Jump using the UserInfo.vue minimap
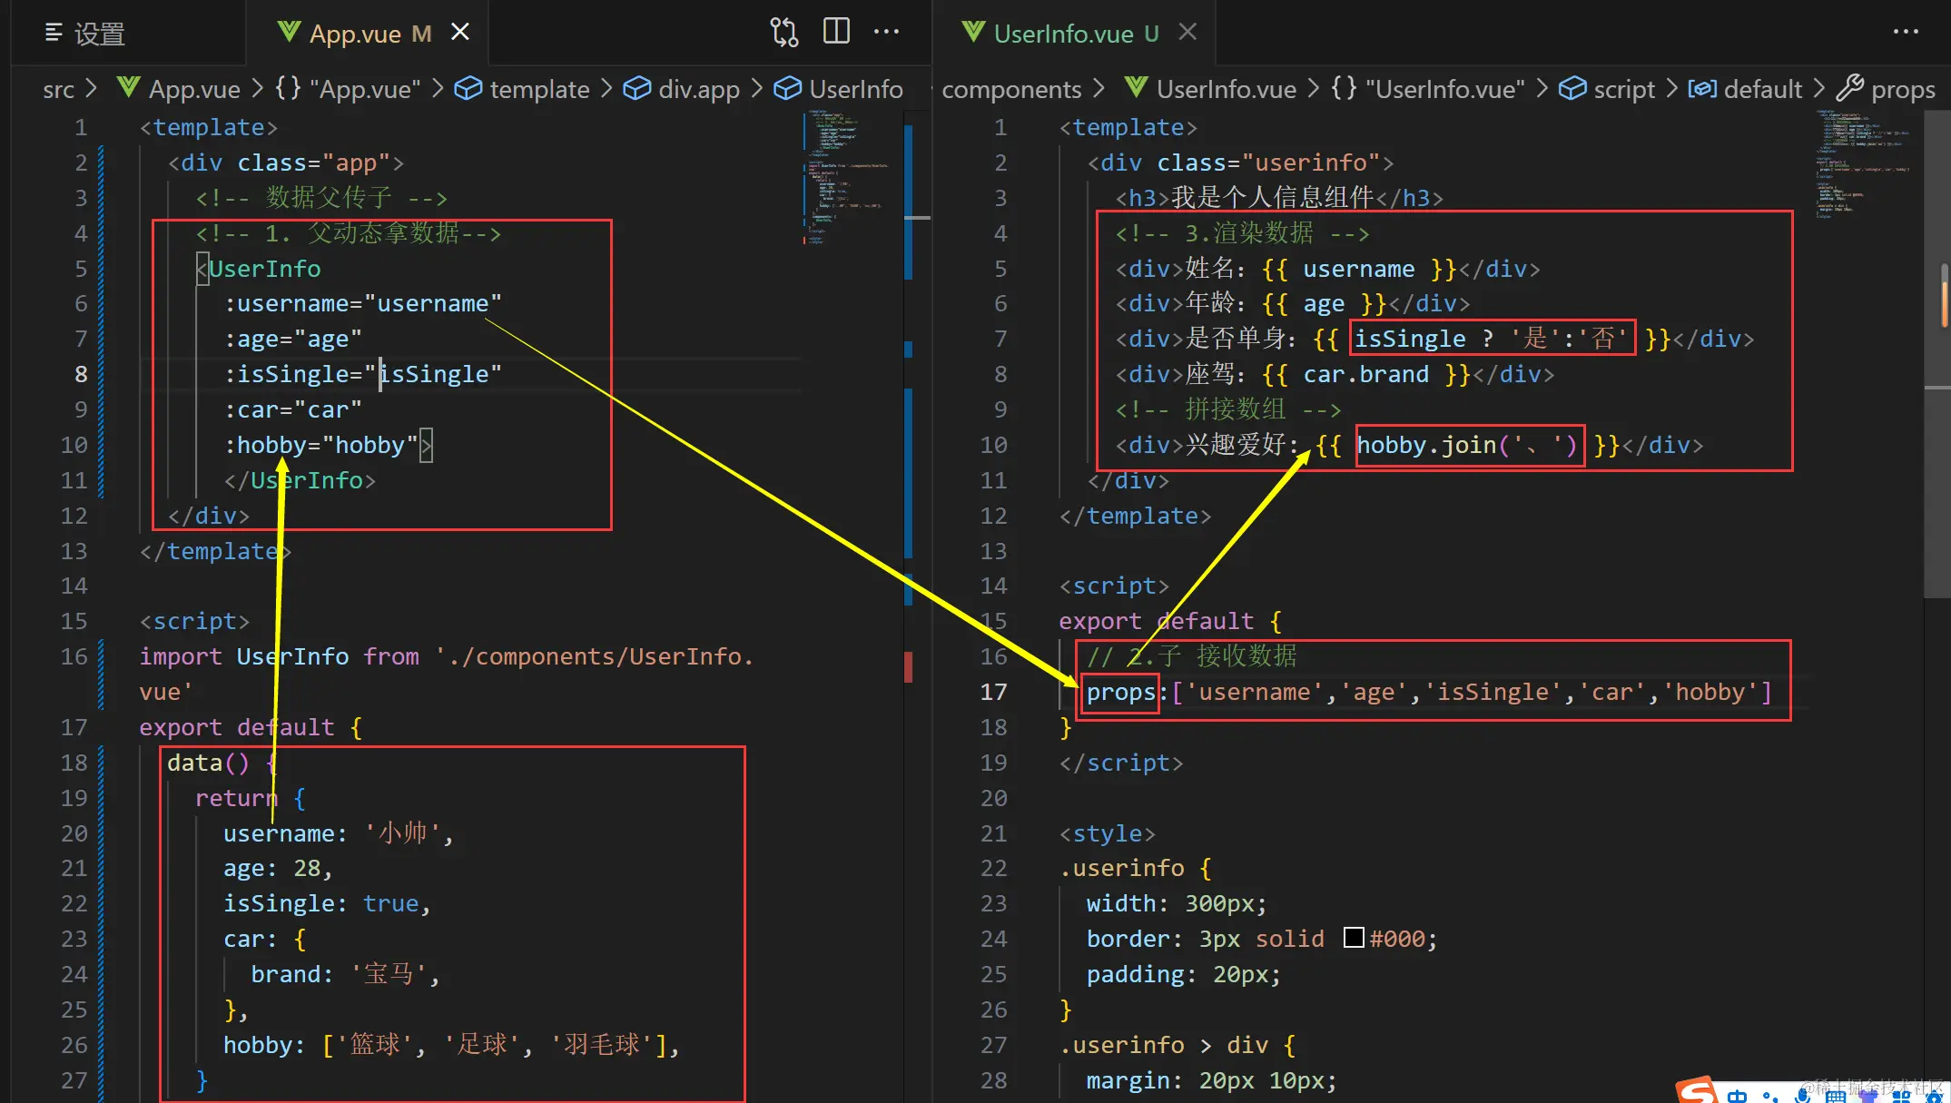The height and width of the screenshot is (1103, 1951). pyautogui.click(x=1866, y=163)
